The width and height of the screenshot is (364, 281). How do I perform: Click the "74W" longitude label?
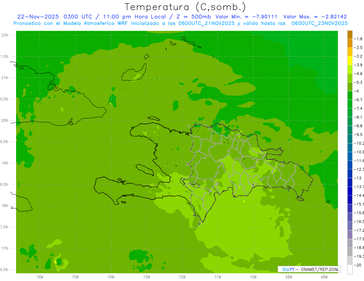[111, 277]
